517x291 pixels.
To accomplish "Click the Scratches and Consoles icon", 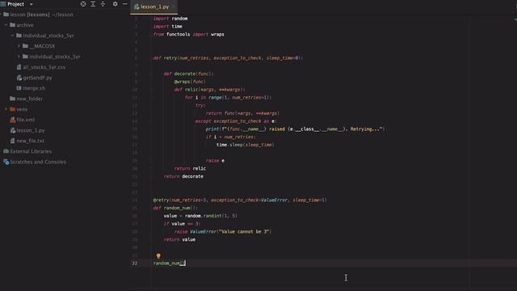I will pos(6,162).
